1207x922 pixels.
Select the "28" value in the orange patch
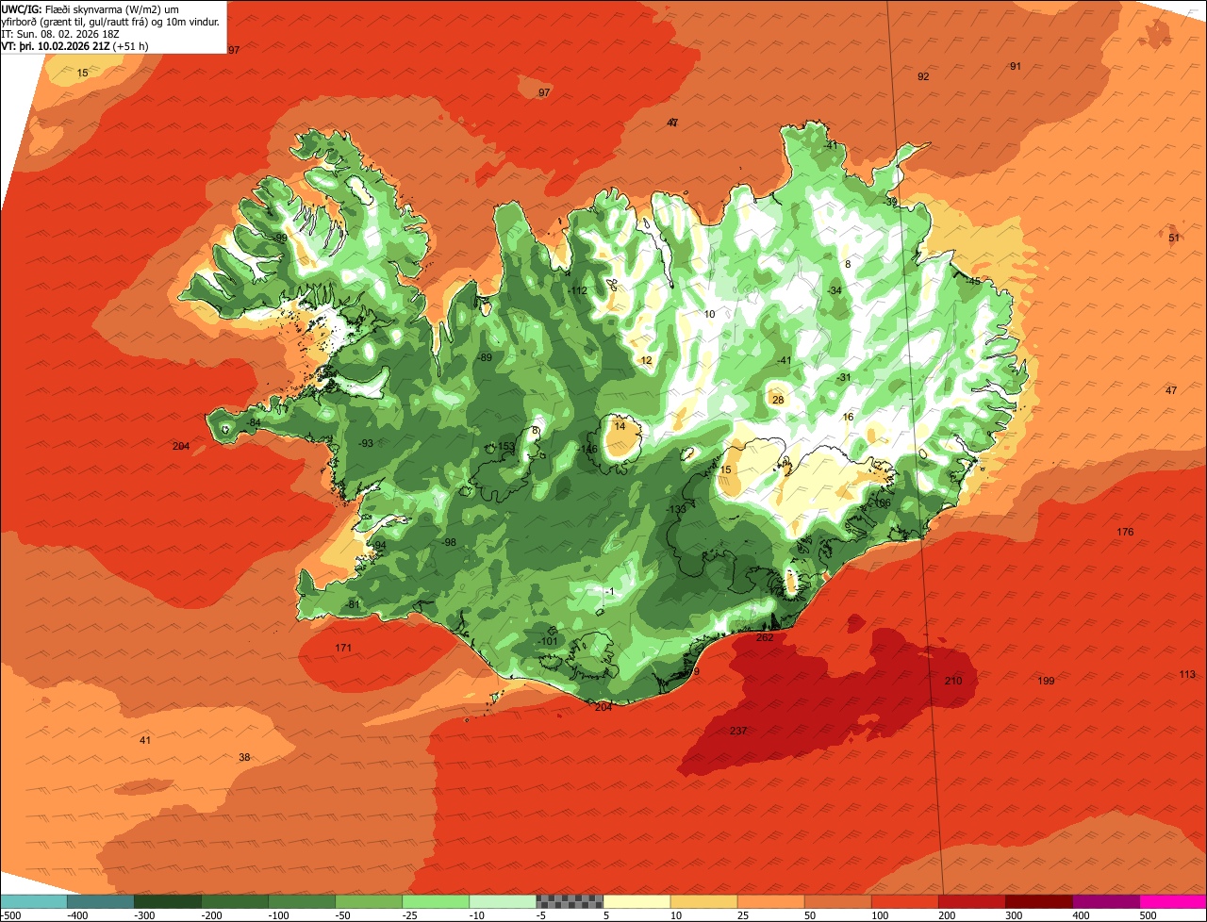(x=778, y=400)
